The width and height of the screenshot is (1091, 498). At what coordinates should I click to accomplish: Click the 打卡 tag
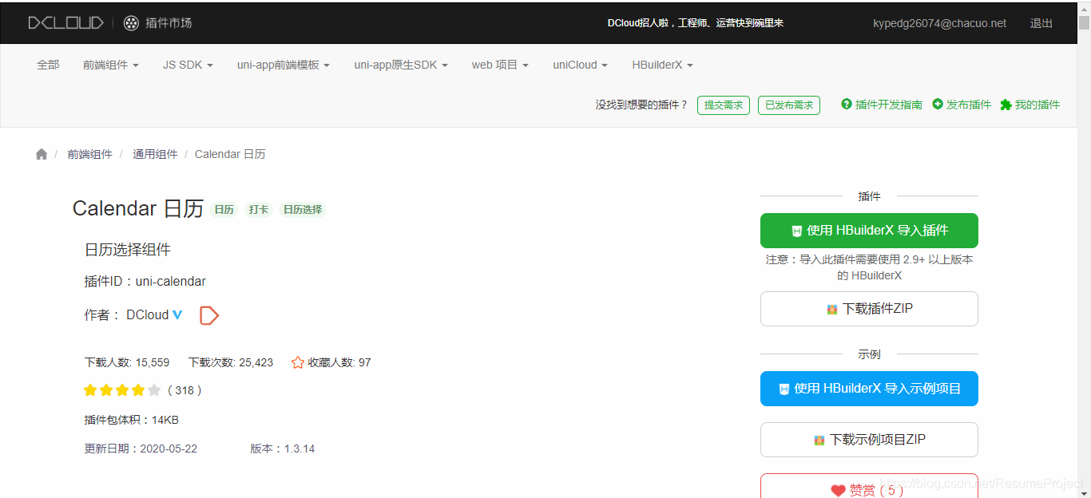click(259, 210)
